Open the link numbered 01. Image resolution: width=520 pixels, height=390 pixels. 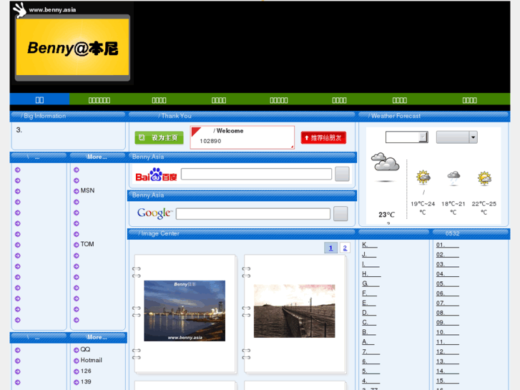pyautogui.click(x=447, y=245)
